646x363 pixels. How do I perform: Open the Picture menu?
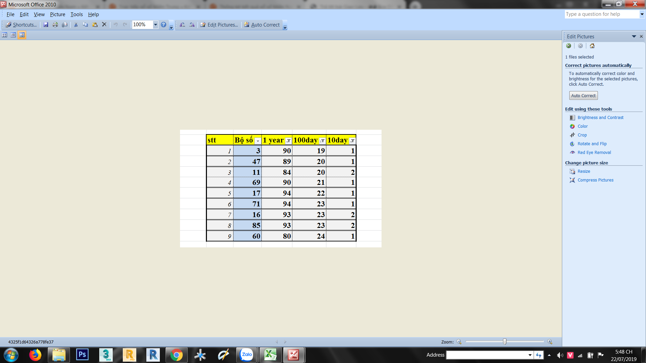[x=58, y=14]
